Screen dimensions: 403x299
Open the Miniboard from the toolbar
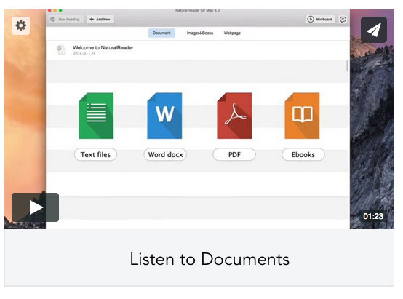(x=320, y=20)
